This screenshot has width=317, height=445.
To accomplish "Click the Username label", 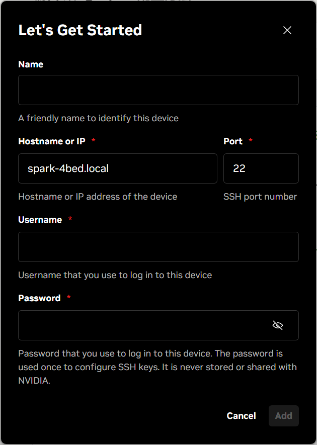I will [40, 220].
